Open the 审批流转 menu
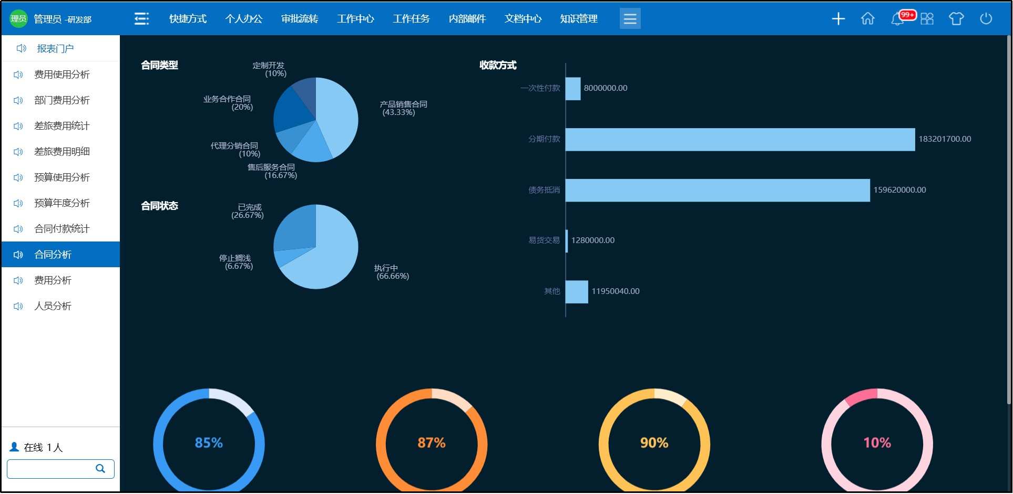The width and height of the screenshot is (1013, 494). click(x=300, y=19)
